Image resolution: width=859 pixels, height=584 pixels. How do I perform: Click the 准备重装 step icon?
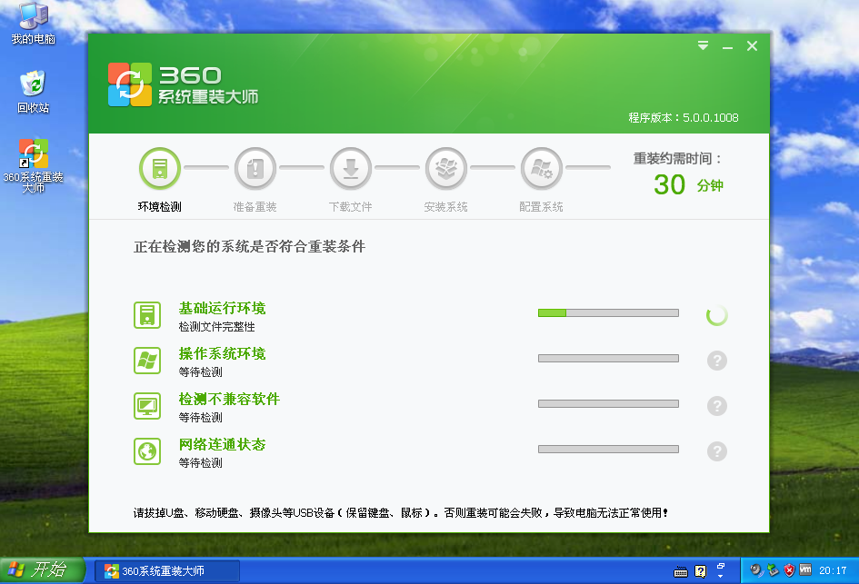255,168
